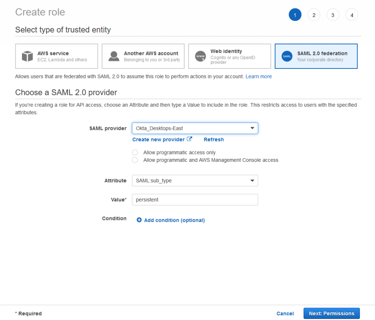
Task: Click the Another AWS account person icon
Action: click(114, 56)
